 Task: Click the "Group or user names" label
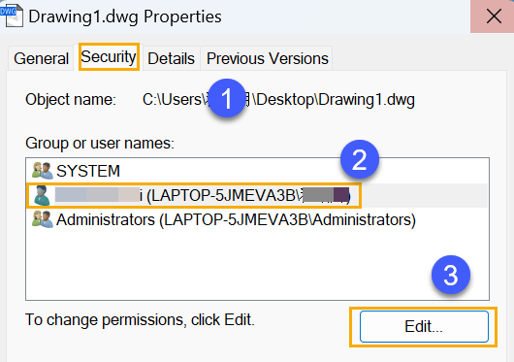tap(100, 144)
